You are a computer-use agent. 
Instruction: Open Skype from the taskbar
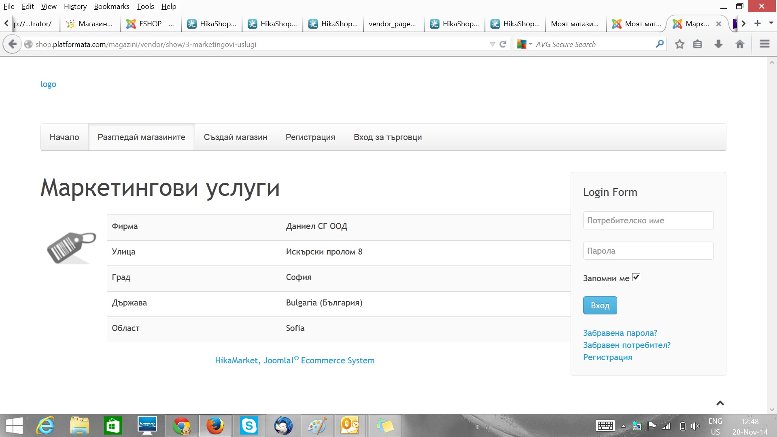click(x=248, y=426)
